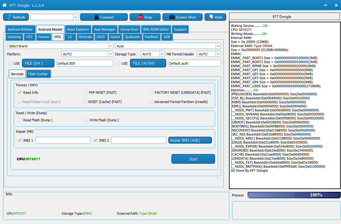The height and width of the screenshot is (224, 341).
Task: Open the Storage Type dropdown
Action: [x=162, y=54]
